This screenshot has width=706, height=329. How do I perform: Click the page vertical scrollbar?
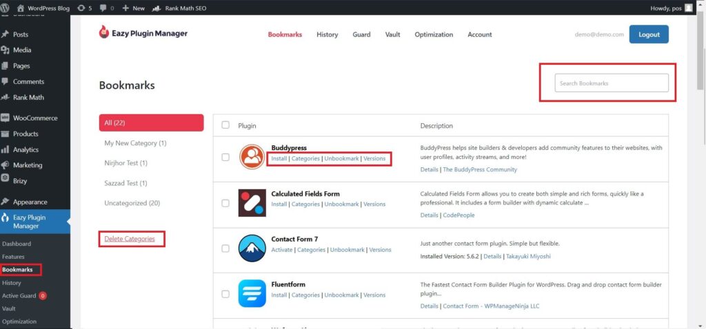point(701,52)
